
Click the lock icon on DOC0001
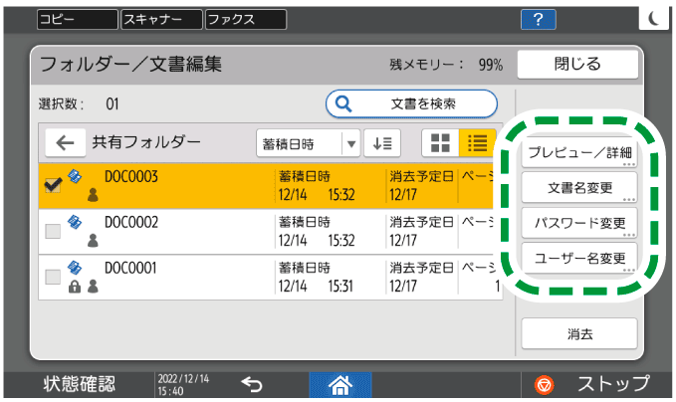click(75, 287)
